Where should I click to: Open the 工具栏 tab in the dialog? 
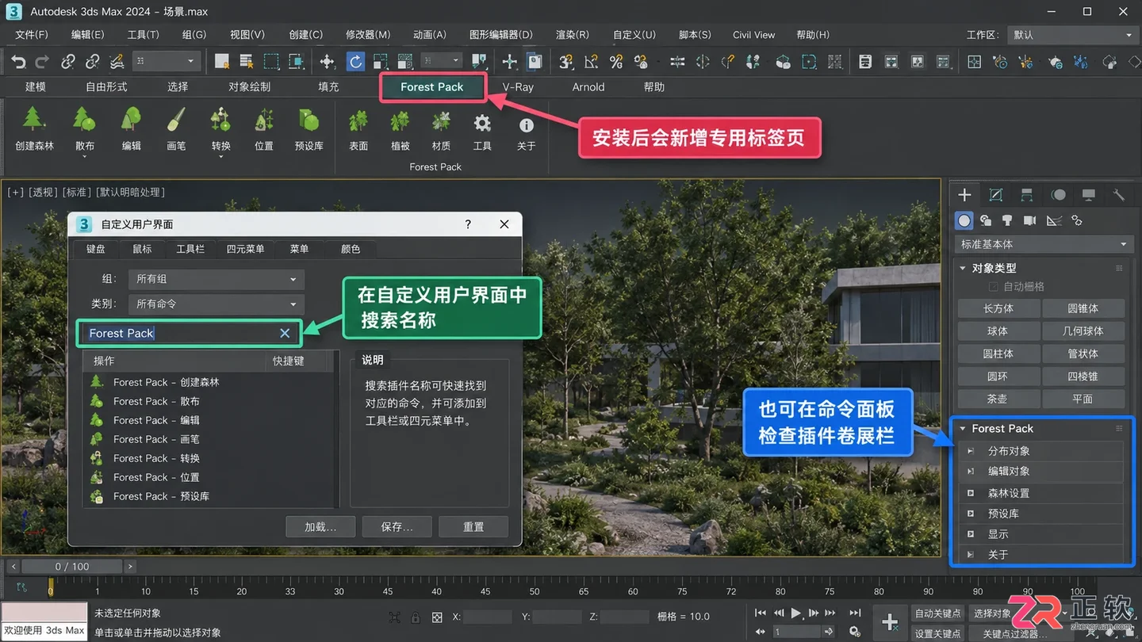tap(190, 249)
